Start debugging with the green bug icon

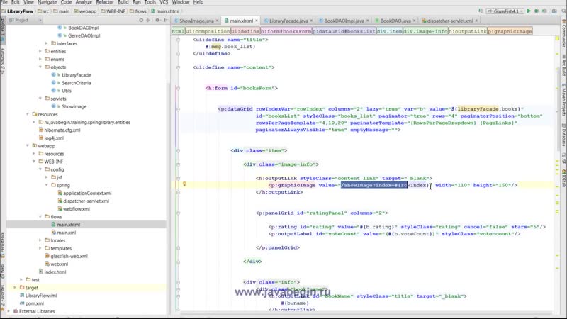[537, 11]
